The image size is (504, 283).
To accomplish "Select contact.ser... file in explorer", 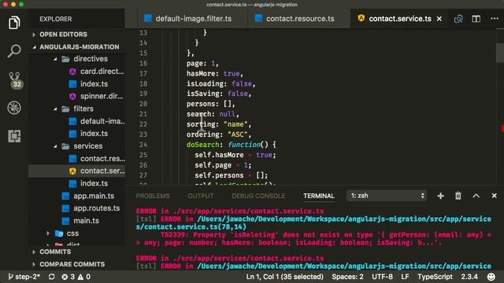I will pyautogui.click(x=77, y=171).
